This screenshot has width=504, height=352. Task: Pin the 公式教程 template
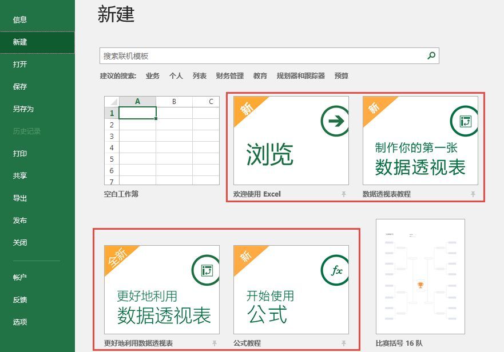click(344, 343)
